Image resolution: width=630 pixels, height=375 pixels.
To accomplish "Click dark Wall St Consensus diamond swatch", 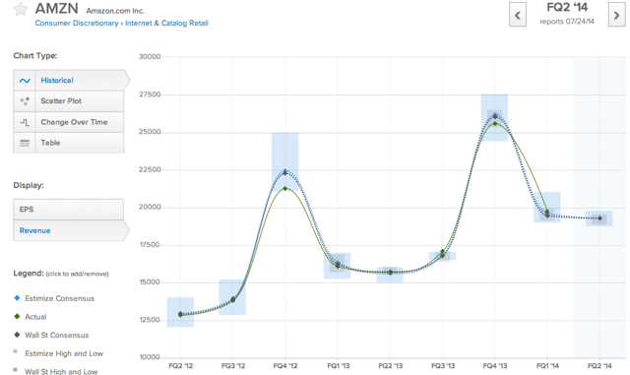I will [17, 335].
